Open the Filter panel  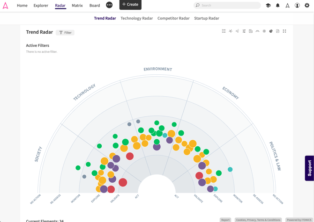pos(65,33)
